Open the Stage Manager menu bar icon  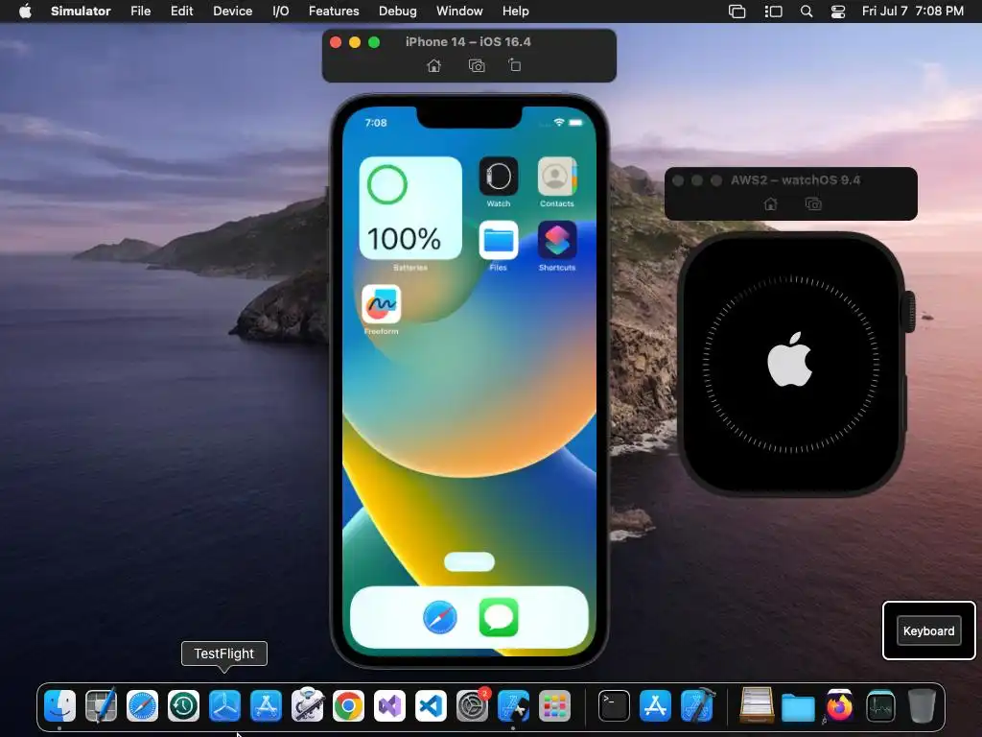coord(774,12)
